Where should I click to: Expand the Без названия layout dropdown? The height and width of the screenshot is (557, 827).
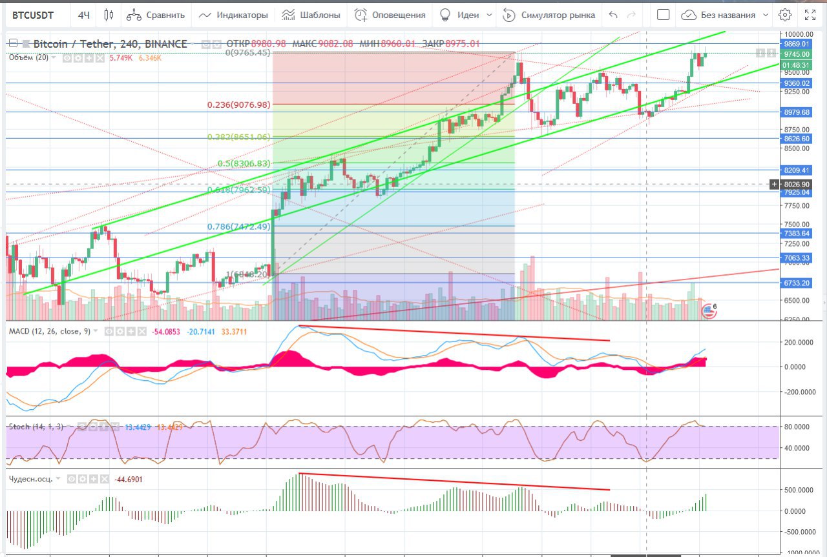point(766,15)
